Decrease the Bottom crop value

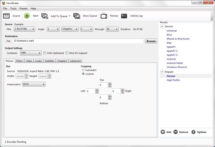tap(110, 99)
